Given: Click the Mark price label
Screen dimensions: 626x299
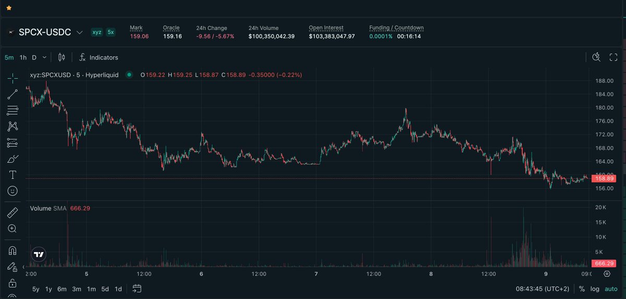Looking at the screenshot, I should pyautogui.click(x=136, y=28).
